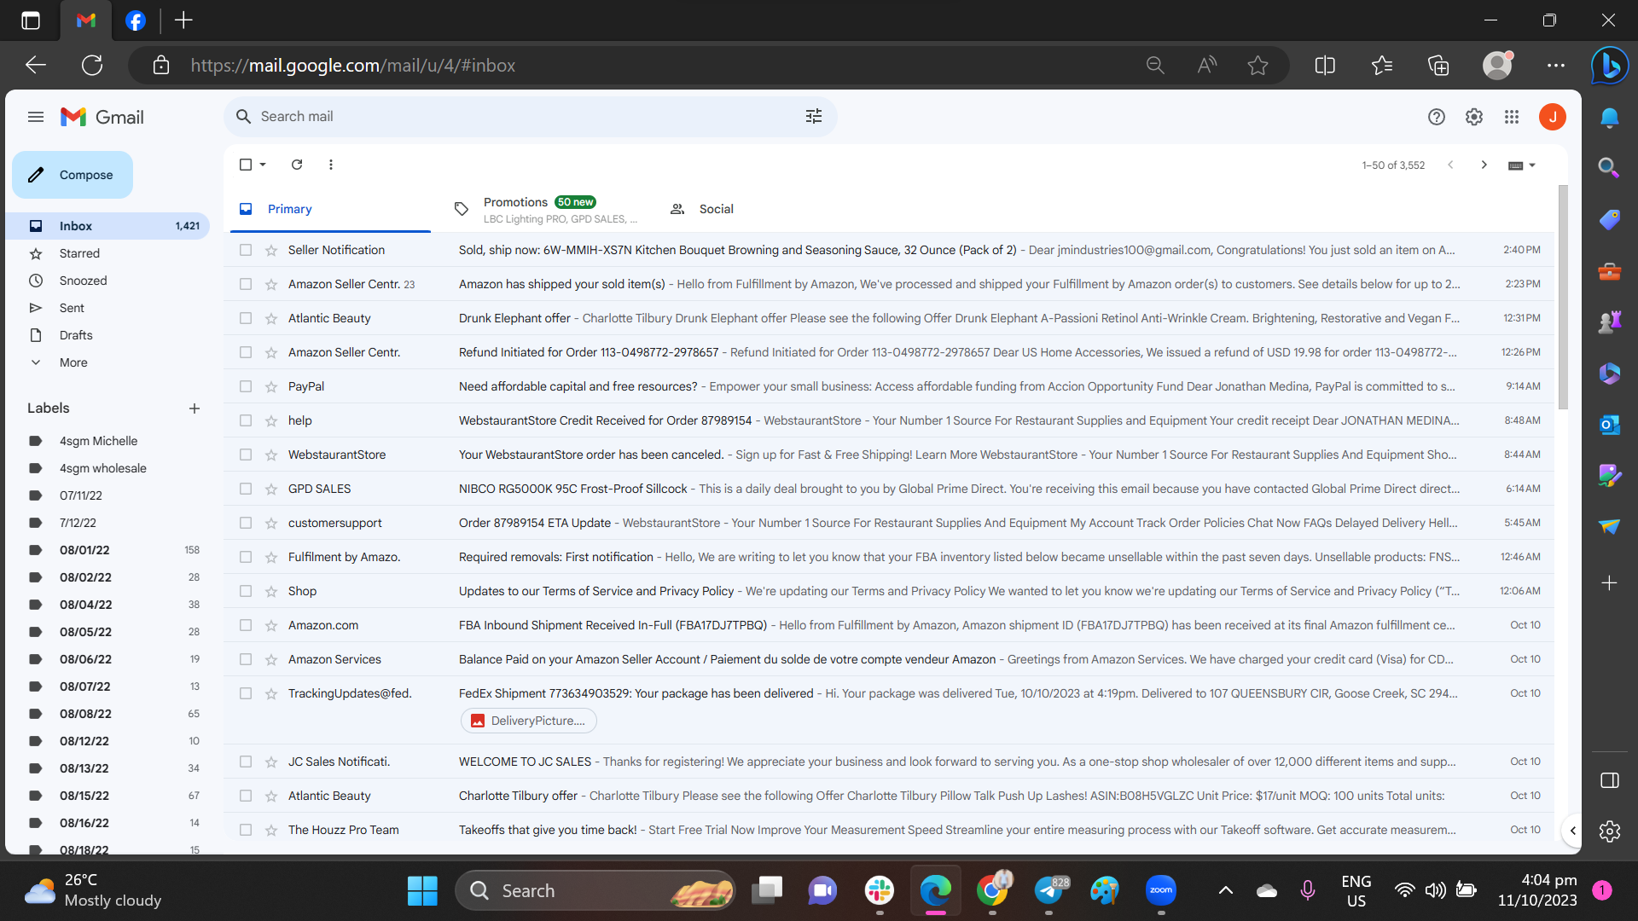Open Sent folder
This screenshot has width=1638, height=921.
(x=72, y=308)
